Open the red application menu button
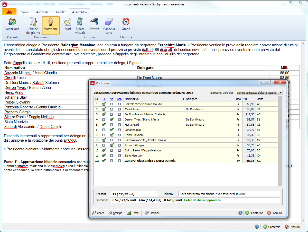Viewport: 308px width, 232px height. (x=9, y=12)
